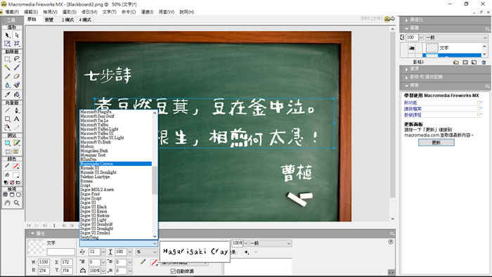Viewport: 492px width, 277px height.
Task: Expand the Optimize panel
Action: pos(407,20)
